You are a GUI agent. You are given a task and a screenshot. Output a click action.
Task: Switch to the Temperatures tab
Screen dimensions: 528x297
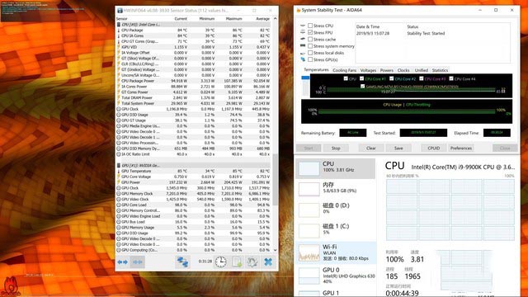tap(316, 69)
